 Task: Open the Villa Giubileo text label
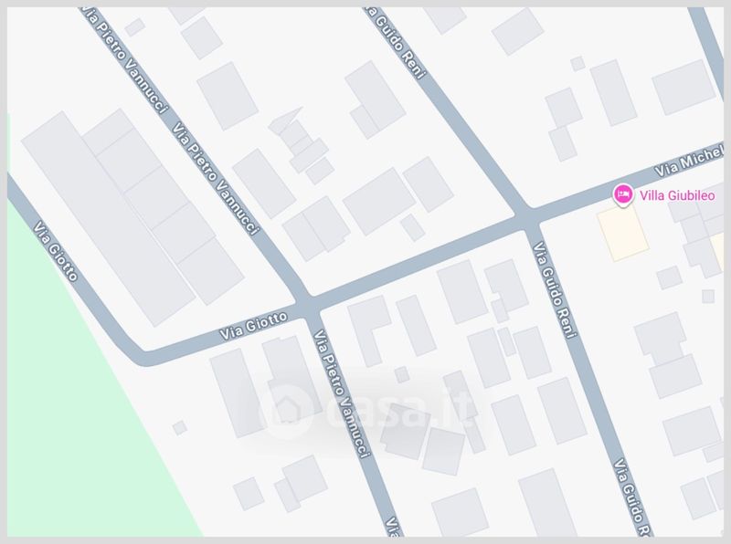point(677,195)
